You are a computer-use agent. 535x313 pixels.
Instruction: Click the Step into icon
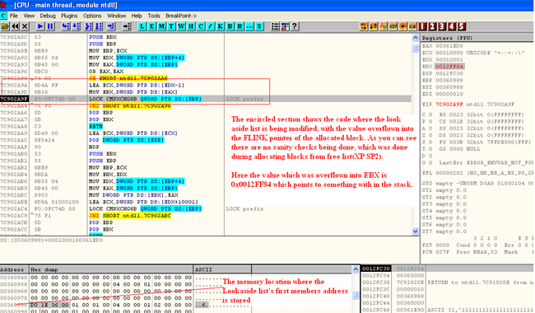(x=66, y=26)
